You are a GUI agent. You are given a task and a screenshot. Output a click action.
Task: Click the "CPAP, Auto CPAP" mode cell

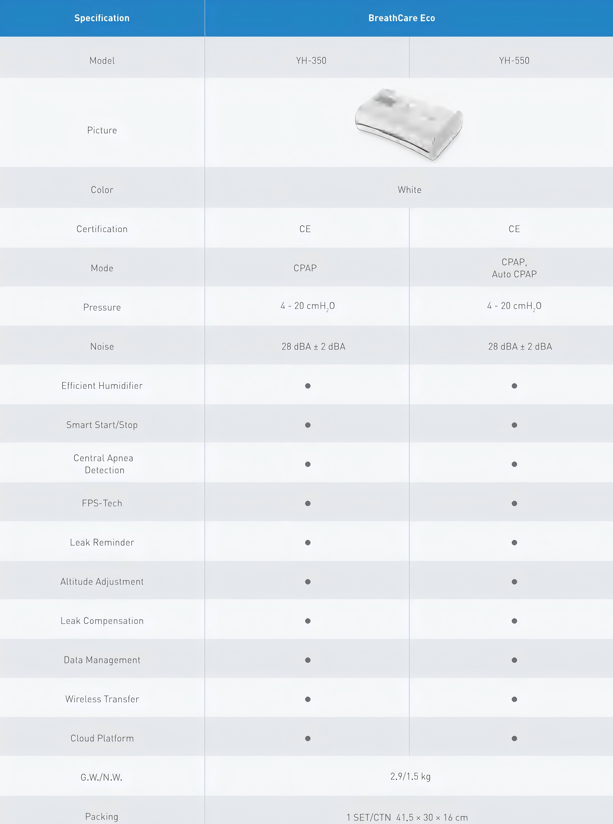click(x=514, y=268)
